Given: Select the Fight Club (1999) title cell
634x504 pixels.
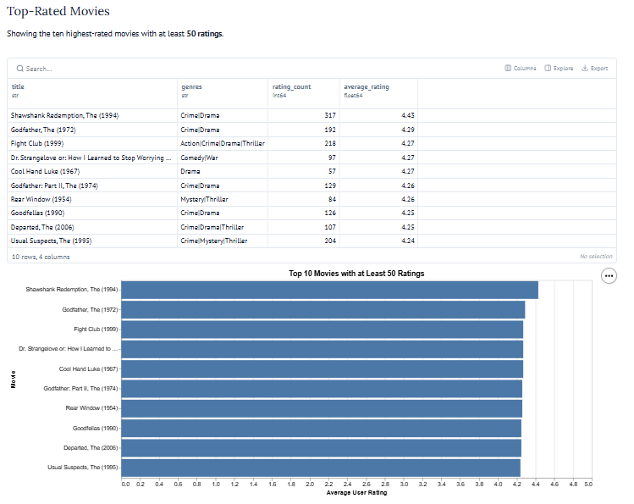Looking at the screenshot, I should point(92,144).
